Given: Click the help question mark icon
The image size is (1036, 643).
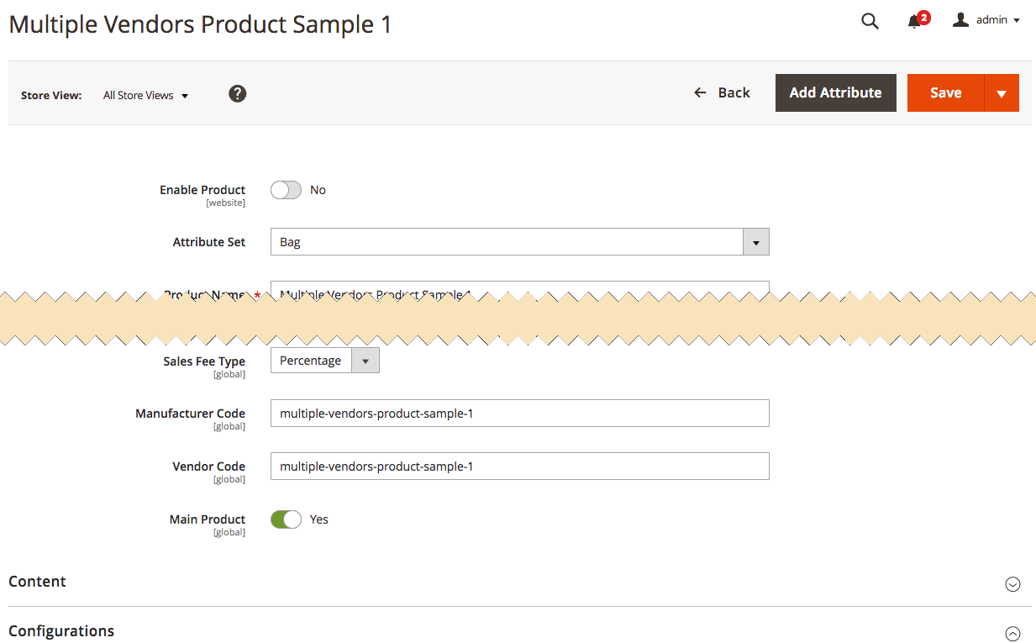Looking at the screenshot, I should tap(238, 94).
